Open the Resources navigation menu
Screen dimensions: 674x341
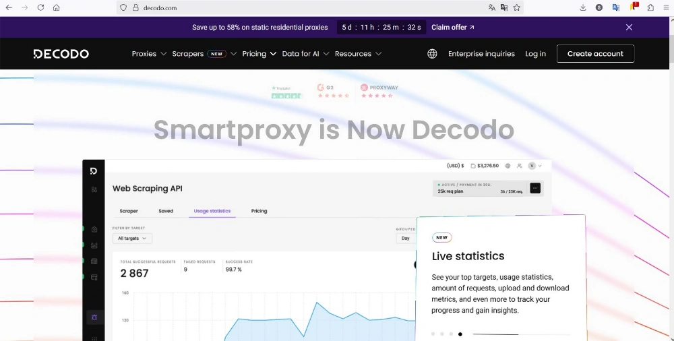click(353, 54)
